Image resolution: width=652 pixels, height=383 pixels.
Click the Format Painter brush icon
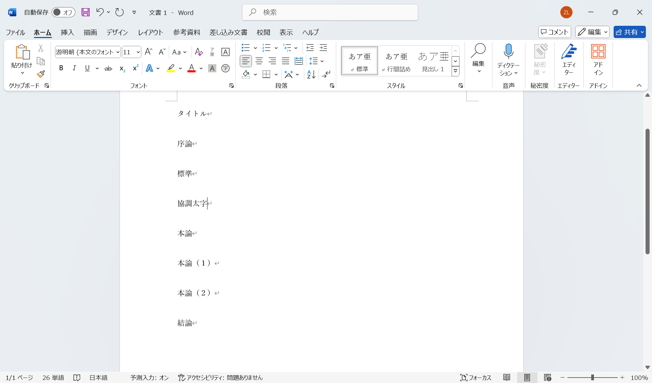41,74
